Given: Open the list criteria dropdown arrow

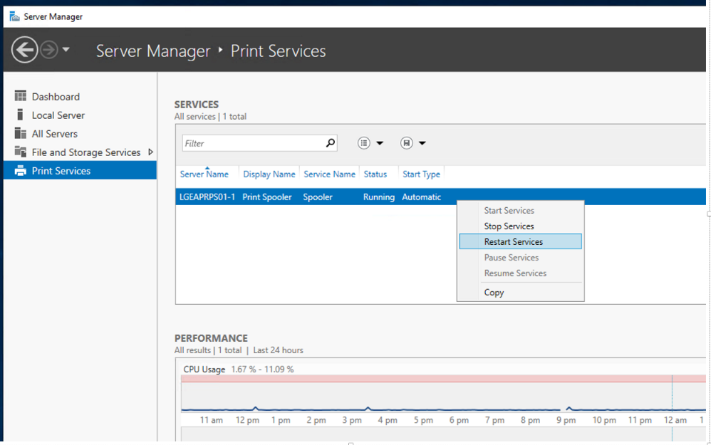Looking at the screenshot, I should pos(380,143).
